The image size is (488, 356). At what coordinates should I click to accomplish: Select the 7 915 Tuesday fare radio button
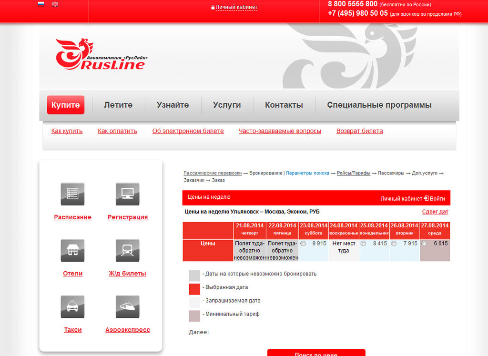[394, 244]
